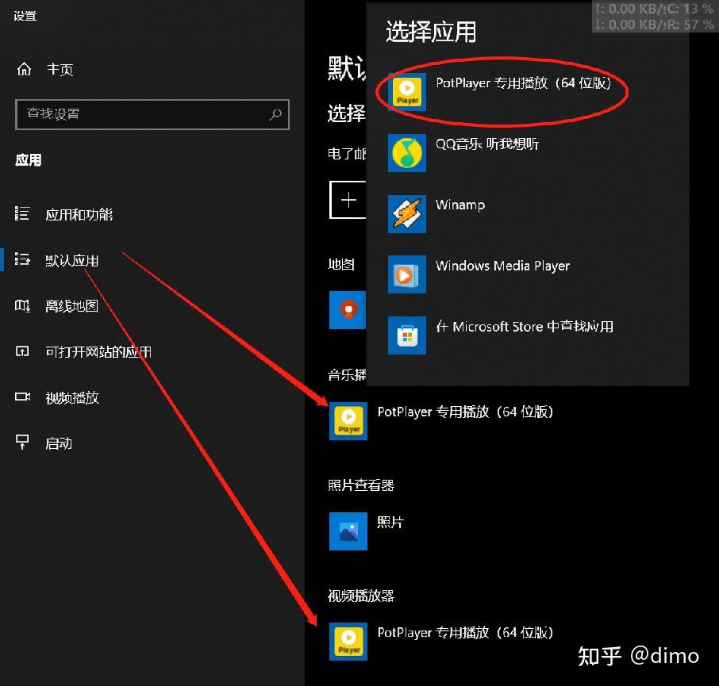Click the Winamp lightning icon
This screenshot has width=719, height=686.
coord(407,213)
